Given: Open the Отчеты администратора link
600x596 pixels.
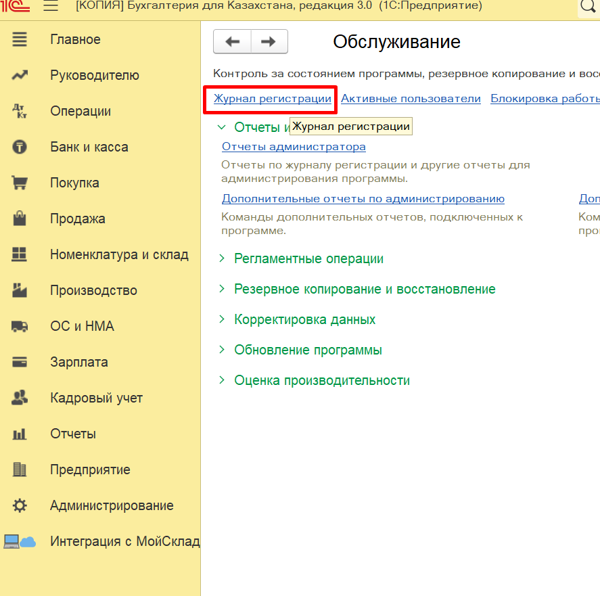Looking at the screenshot, I should [294, 147].
